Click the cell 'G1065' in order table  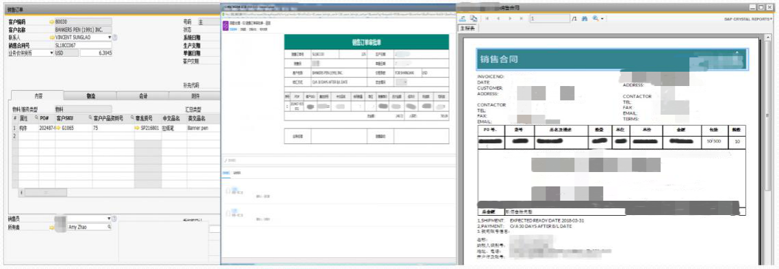[73, 128]
